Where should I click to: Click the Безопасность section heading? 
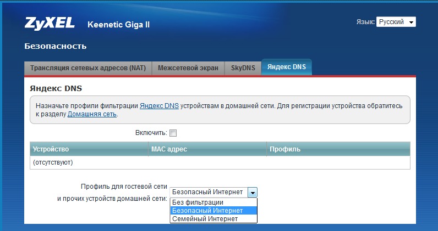(56, 46)
